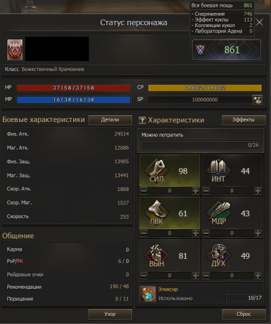The width and height of the screenshot is (271, 324).
Task: Click the Узор button
Action: pos(110,315)
